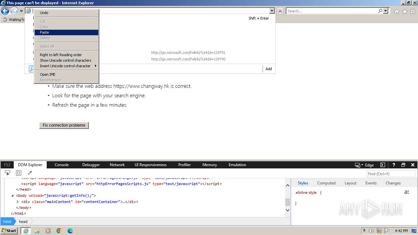418x235 pixels.
Task: Click the DOM tree scroll down arrow
Action: [288, 210]
